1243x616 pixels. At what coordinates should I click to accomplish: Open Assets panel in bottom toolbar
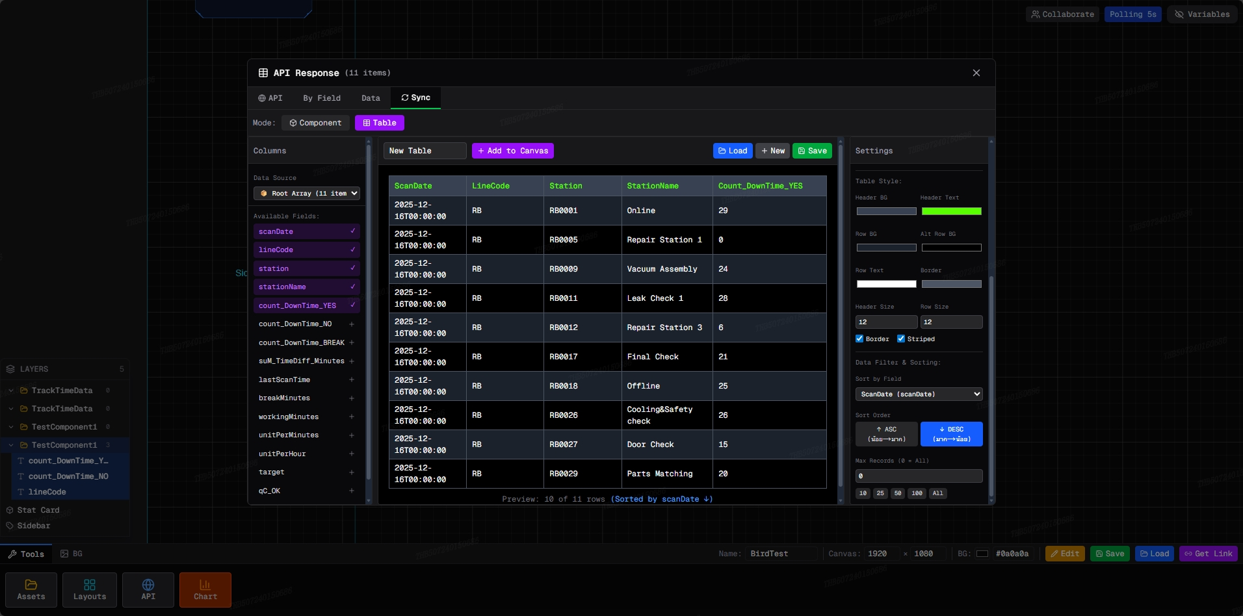(x=31, y=590)
